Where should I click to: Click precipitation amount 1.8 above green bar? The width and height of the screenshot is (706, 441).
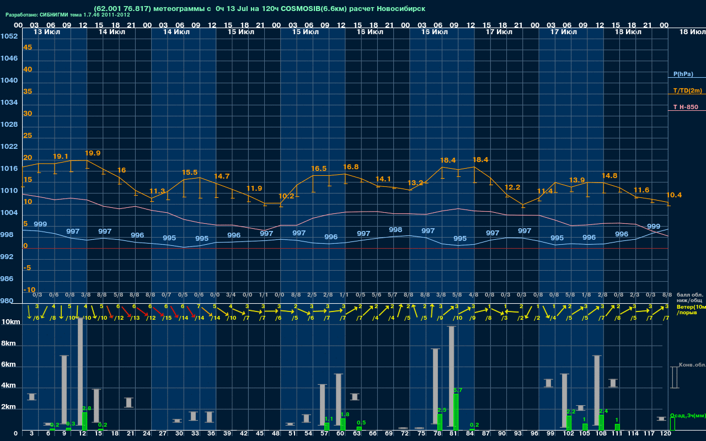tap(345, 415)
